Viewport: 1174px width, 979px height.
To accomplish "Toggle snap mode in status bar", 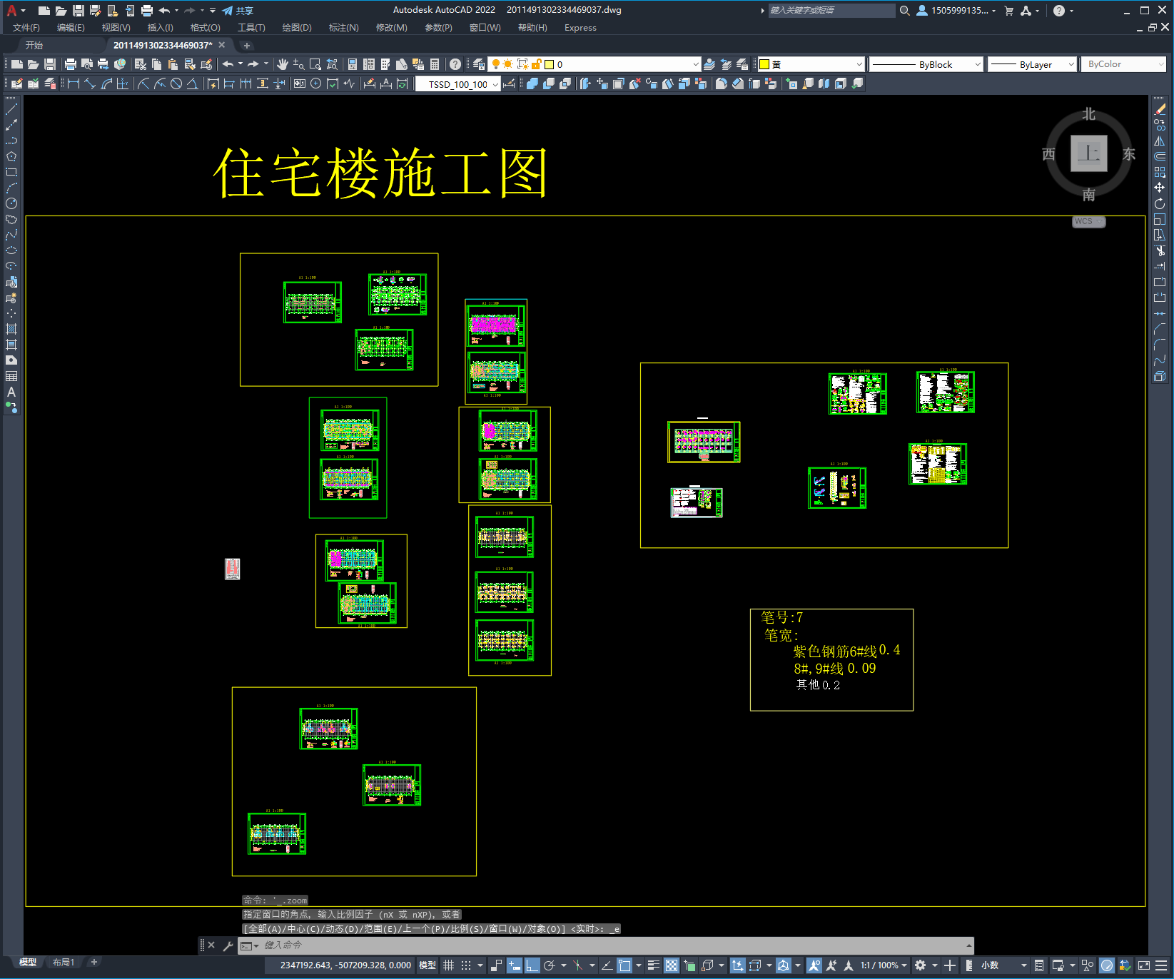I will (466, 965).
